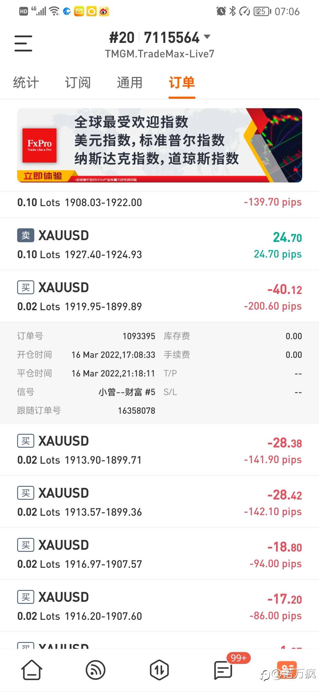
Task: Go to Home via bottom bar
Action: pyautogui.click(x=32, y=670)
